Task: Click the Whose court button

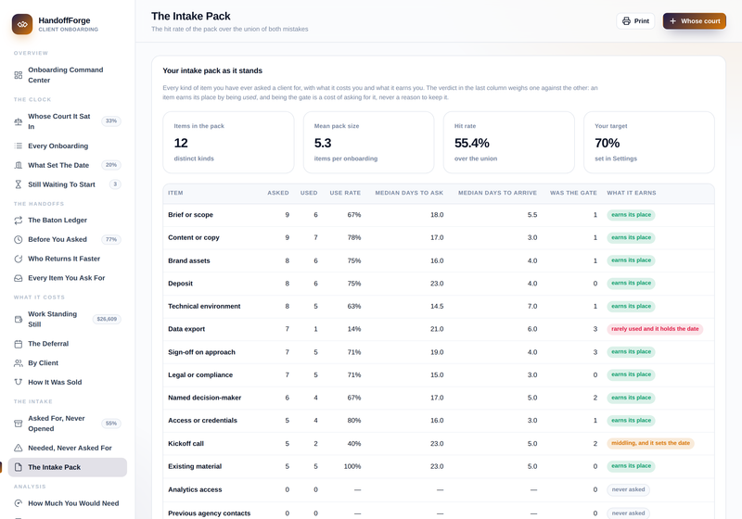Action: coord(694,21)
